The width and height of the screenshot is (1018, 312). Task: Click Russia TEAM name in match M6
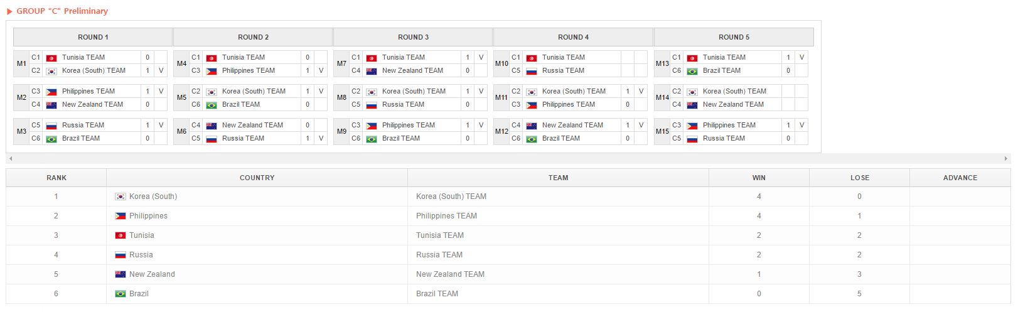pos(243,139)
